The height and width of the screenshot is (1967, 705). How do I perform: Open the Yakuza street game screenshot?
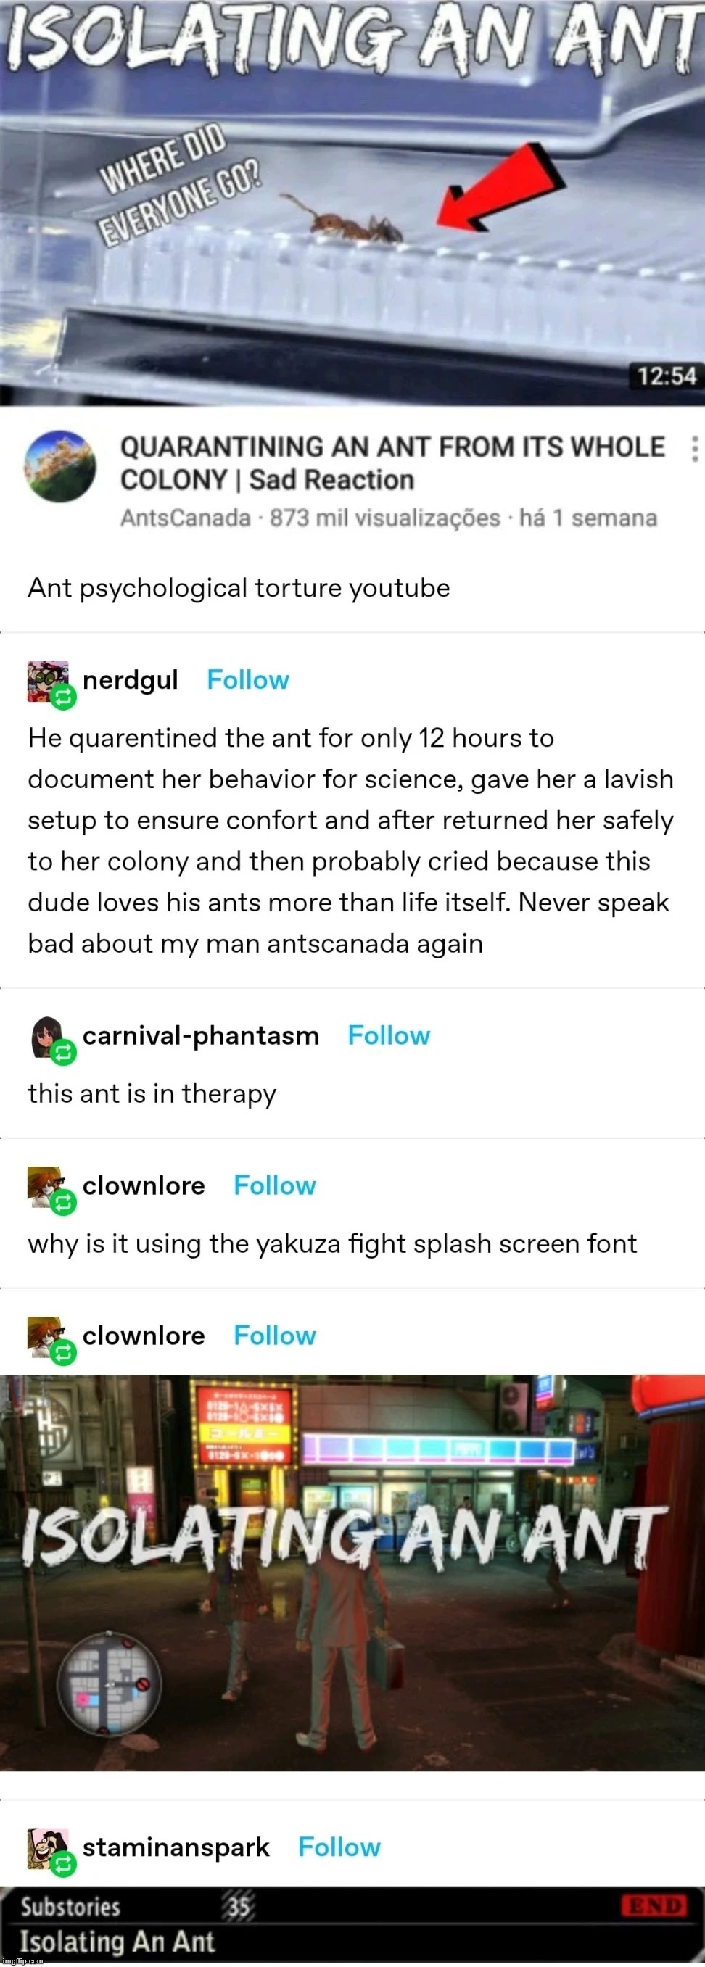pos(352,1571)
